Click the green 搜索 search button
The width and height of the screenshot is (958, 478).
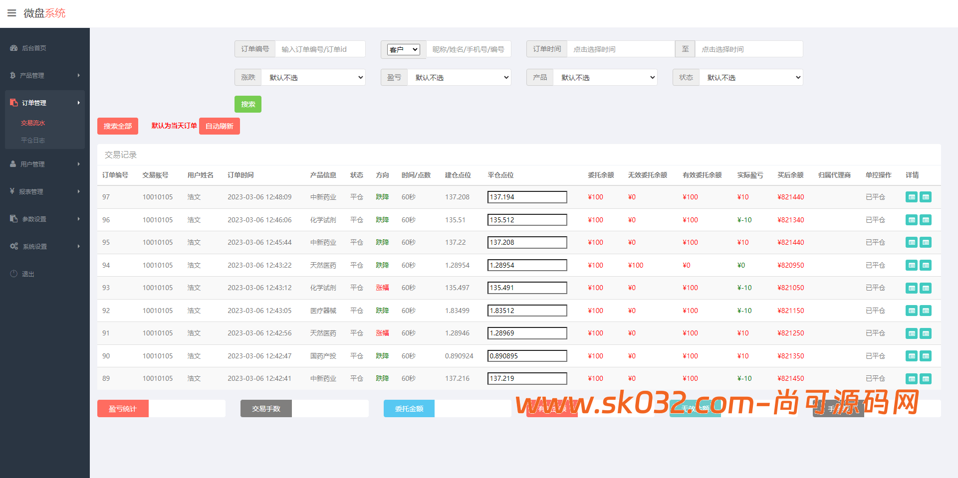(248, 104)
